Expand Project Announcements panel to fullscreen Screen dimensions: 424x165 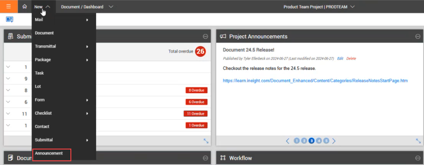(x=418, y=141)
